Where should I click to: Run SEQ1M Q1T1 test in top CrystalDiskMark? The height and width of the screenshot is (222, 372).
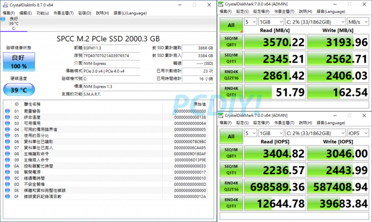232,59
